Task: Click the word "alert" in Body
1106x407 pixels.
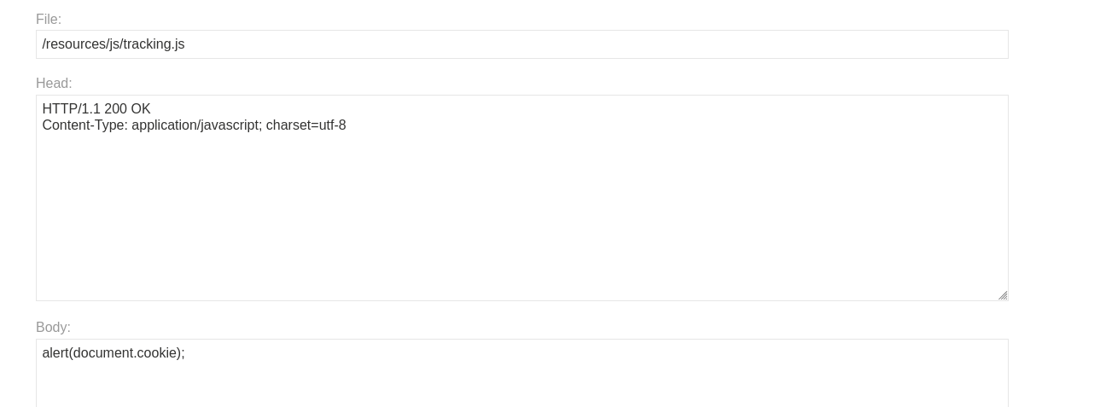Action: 55,353
